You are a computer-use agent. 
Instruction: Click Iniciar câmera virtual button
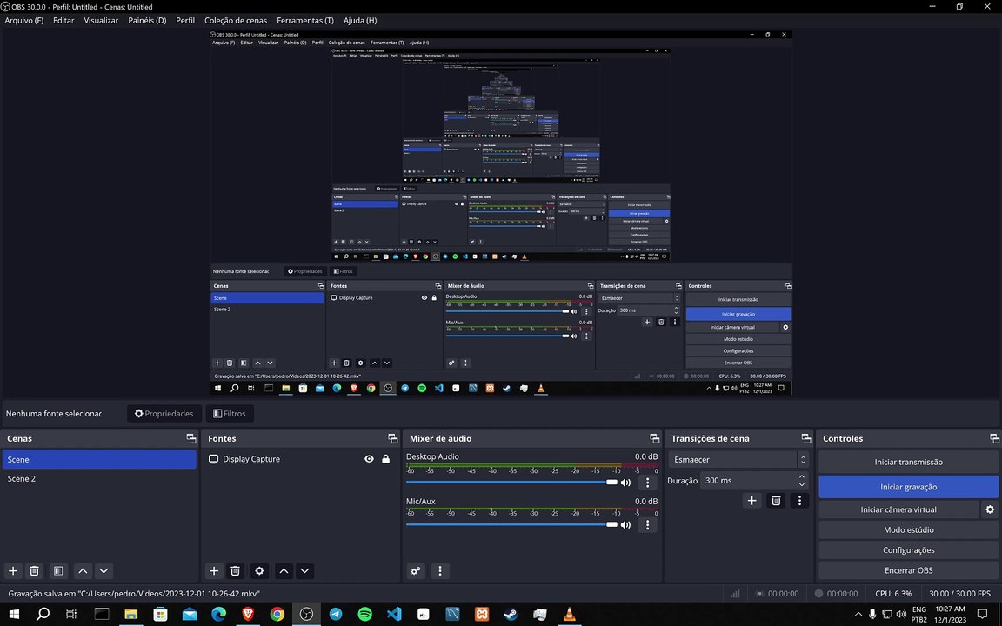click(898, 509)
